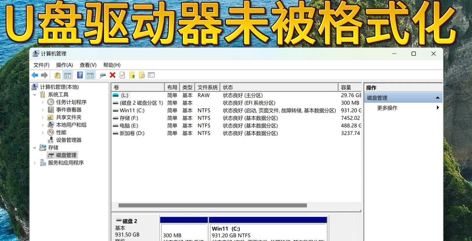This screenshot has width=472, height=241.
Task: Click the RAW file system cell
Action: pos(204,95)
